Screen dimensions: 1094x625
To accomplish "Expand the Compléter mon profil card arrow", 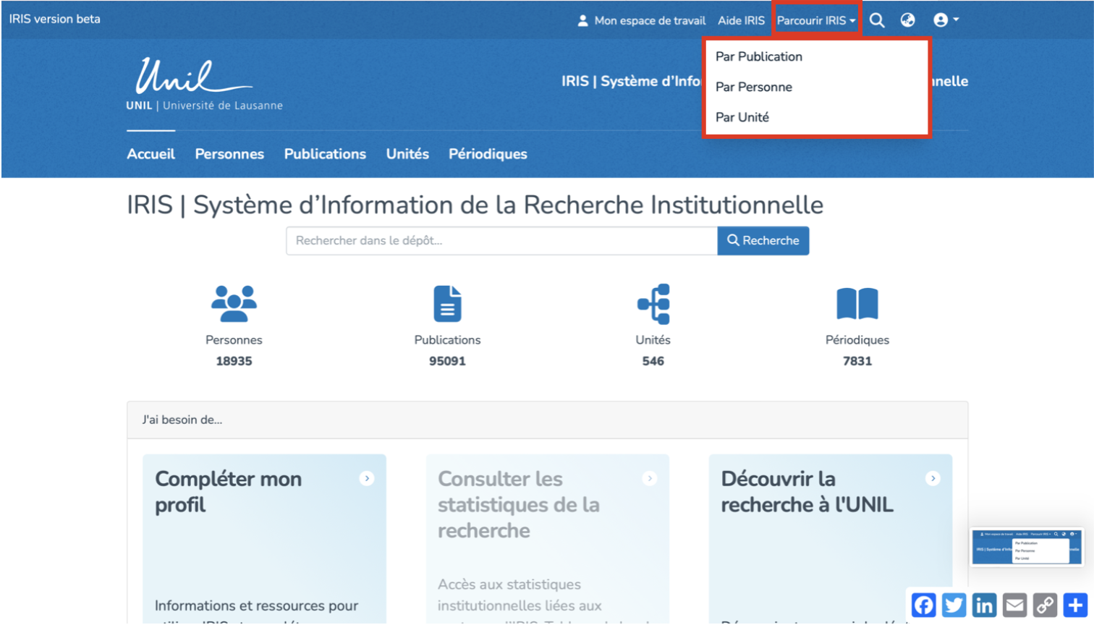I will pyautogui.click(x=367, y=478).
